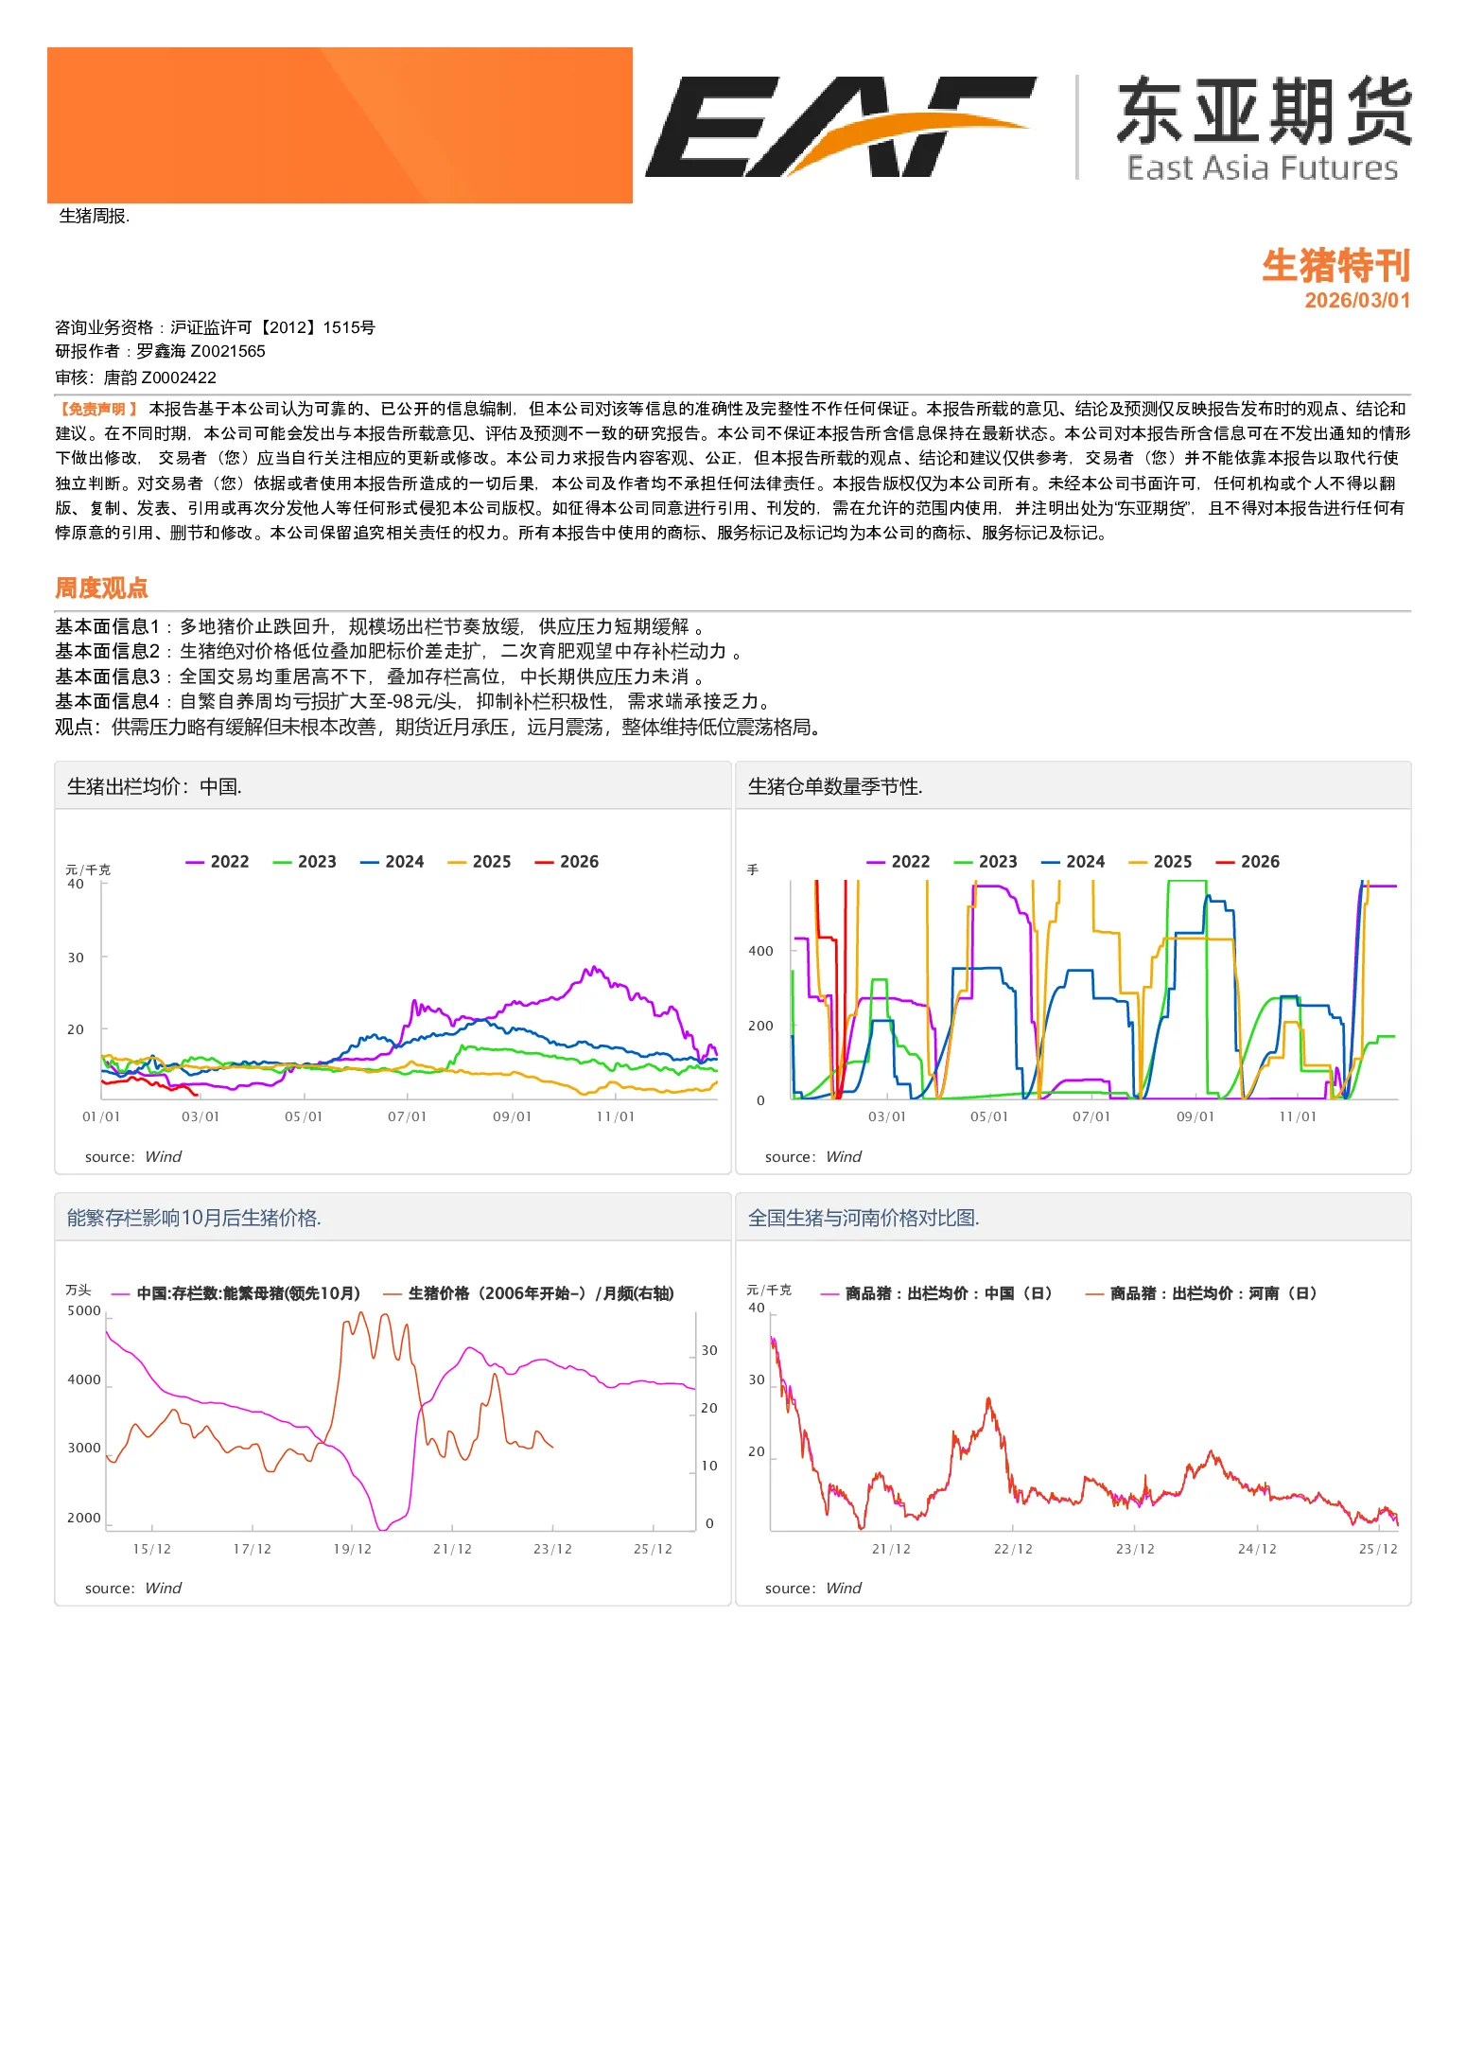Click the 5000 y-axis value
Screen dimensions: 1466x2055
(84, 1310)
